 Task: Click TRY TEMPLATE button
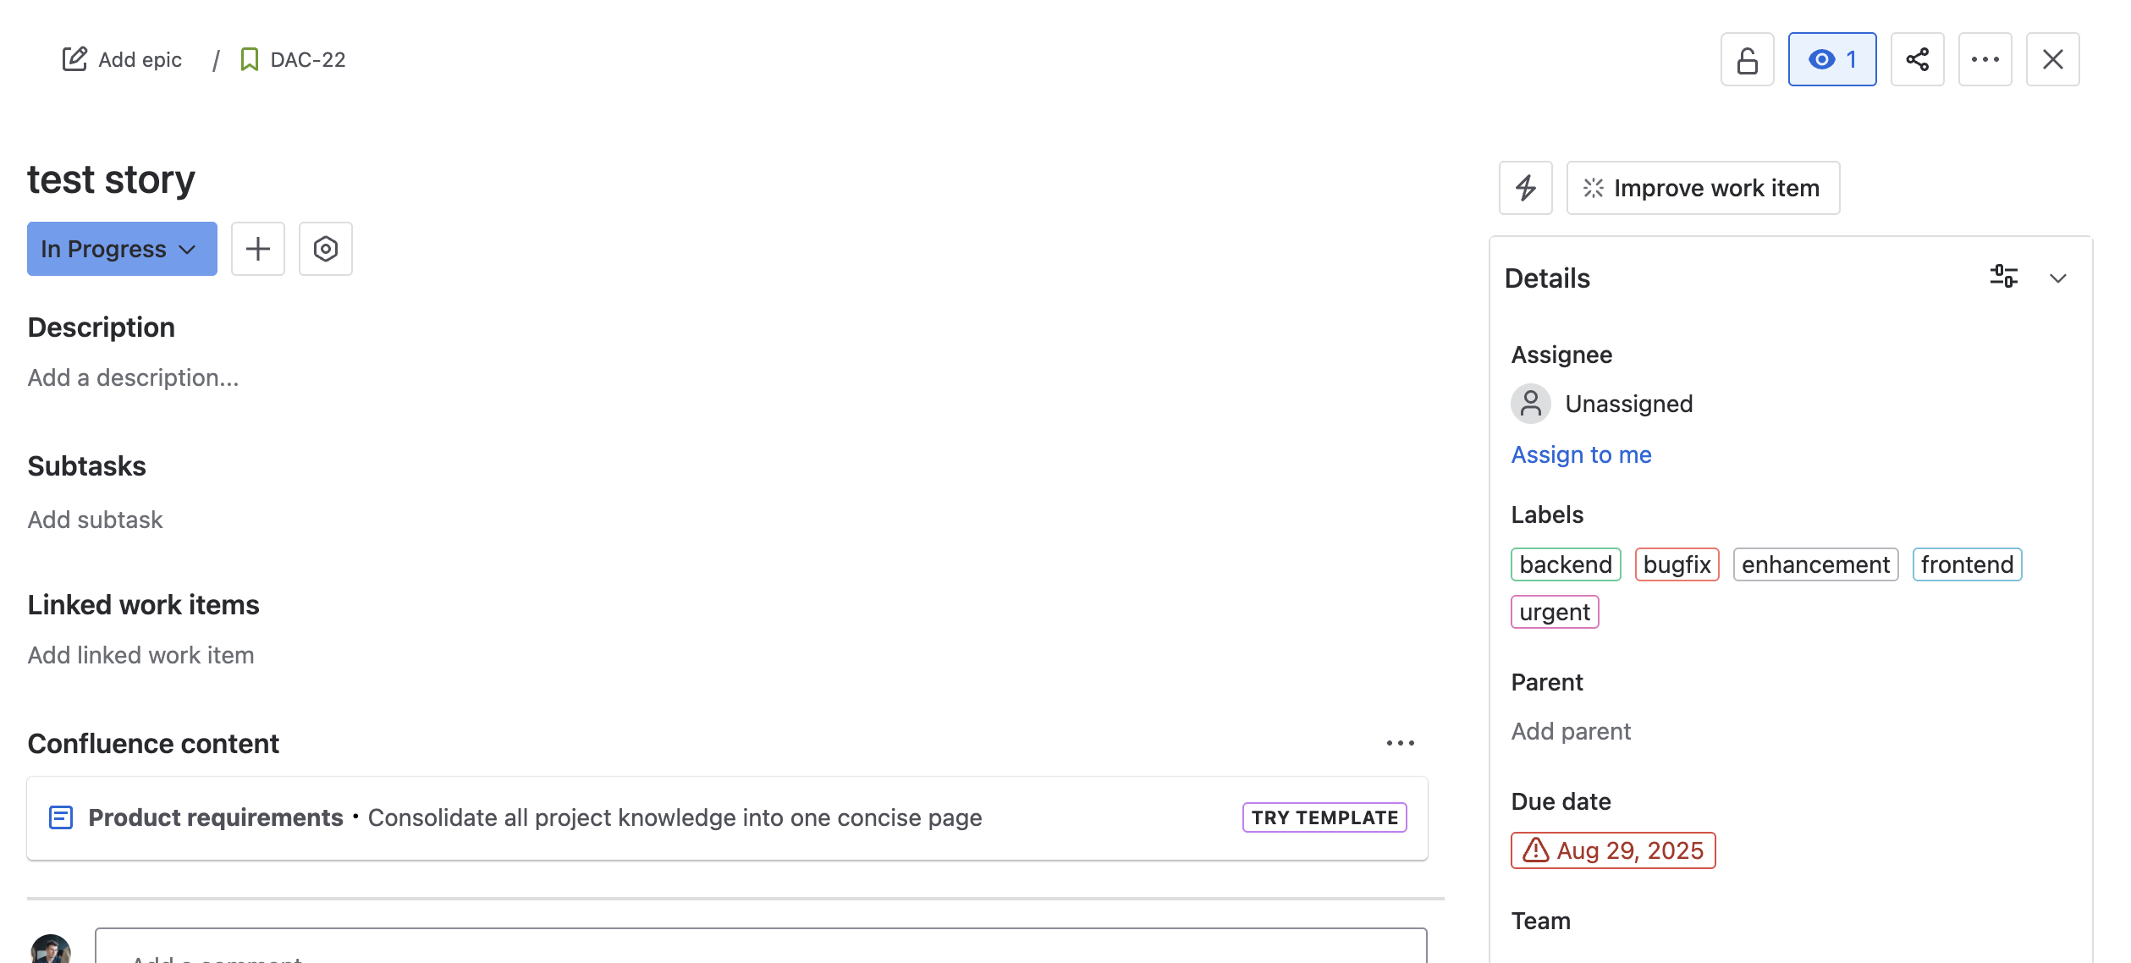coord(1324,817)
